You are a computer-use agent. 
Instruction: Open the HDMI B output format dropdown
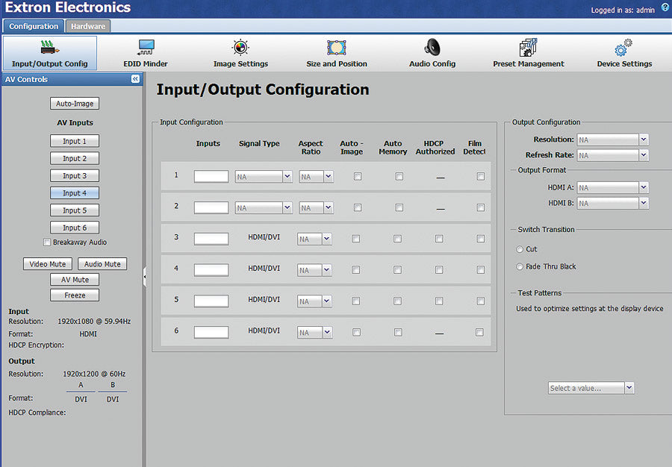tap(613, 204)
